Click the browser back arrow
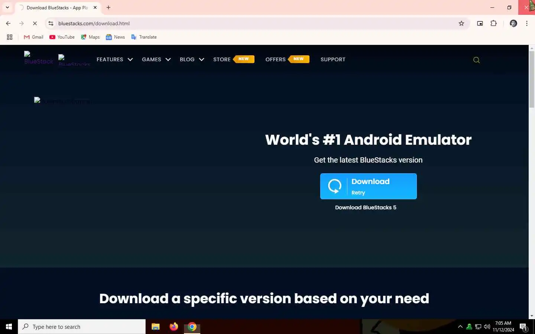This screenshot has width=535, height=334. [x=8, y=23]
